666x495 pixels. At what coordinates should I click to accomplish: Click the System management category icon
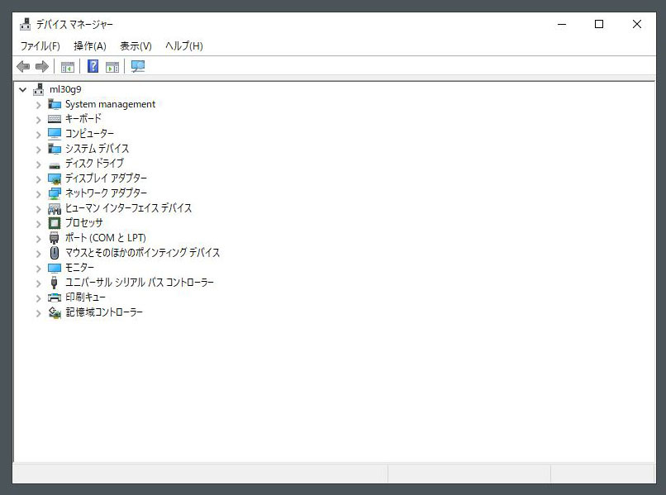tap(55, 104)
